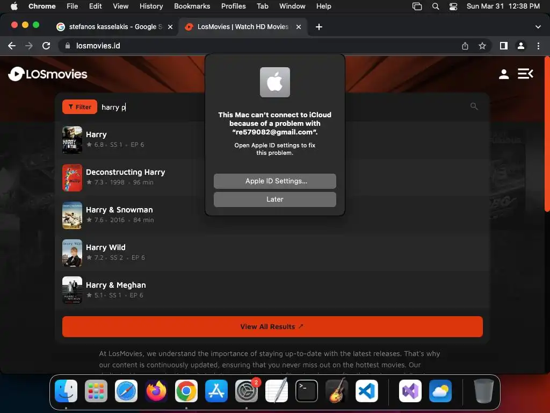550x413 pixels.
Task: Open Launchpad from the Dock
Action: (96, 391)
